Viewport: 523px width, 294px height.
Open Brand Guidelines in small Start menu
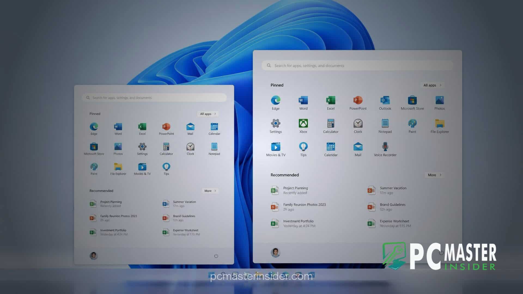tap(179, 218)
